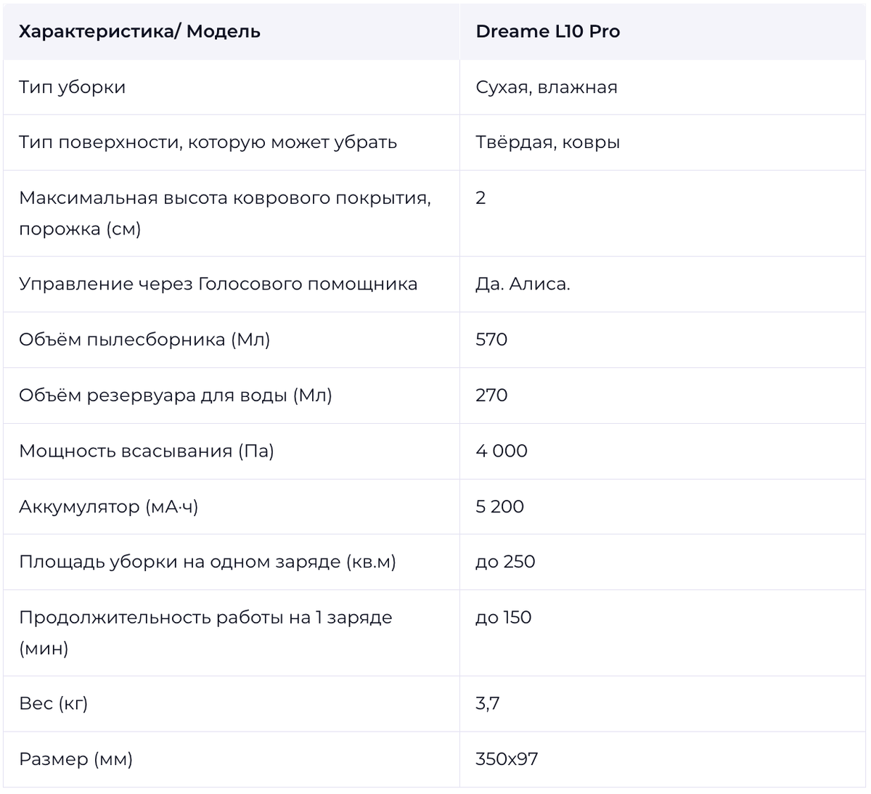Click the "Твёрдая, ковры" value

click(x=547, y=142)
